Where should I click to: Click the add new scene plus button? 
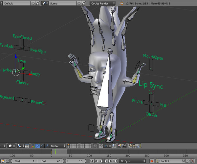tap(79, 3)
